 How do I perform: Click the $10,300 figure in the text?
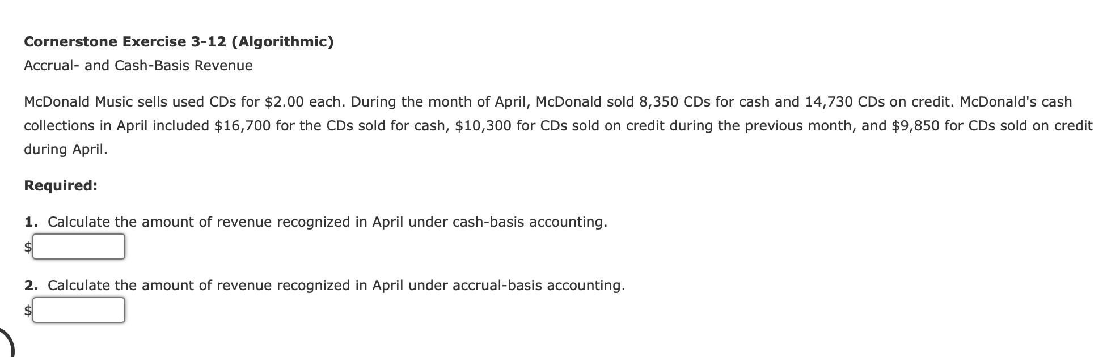[x=485, y=125]
